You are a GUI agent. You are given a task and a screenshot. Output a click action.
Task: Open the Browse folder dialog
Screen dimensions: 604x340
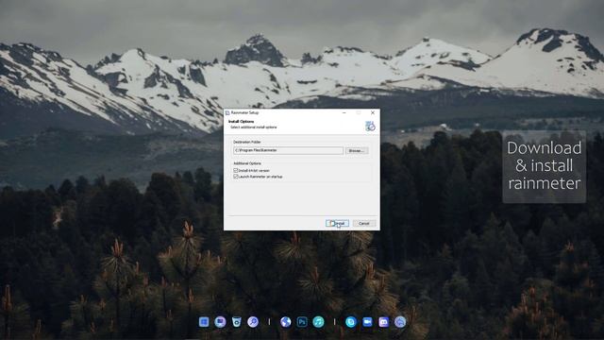pyautogui.click(x=357, y=151)
